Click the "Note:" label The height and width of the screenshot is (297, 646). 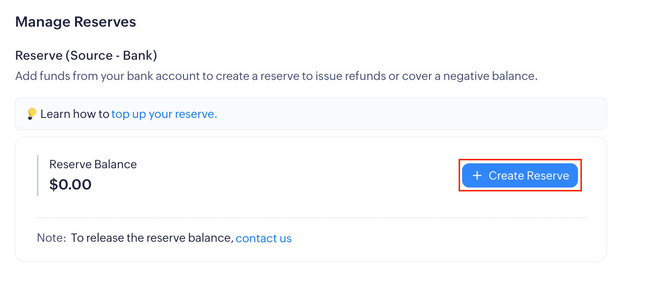(x=51, y=238)
